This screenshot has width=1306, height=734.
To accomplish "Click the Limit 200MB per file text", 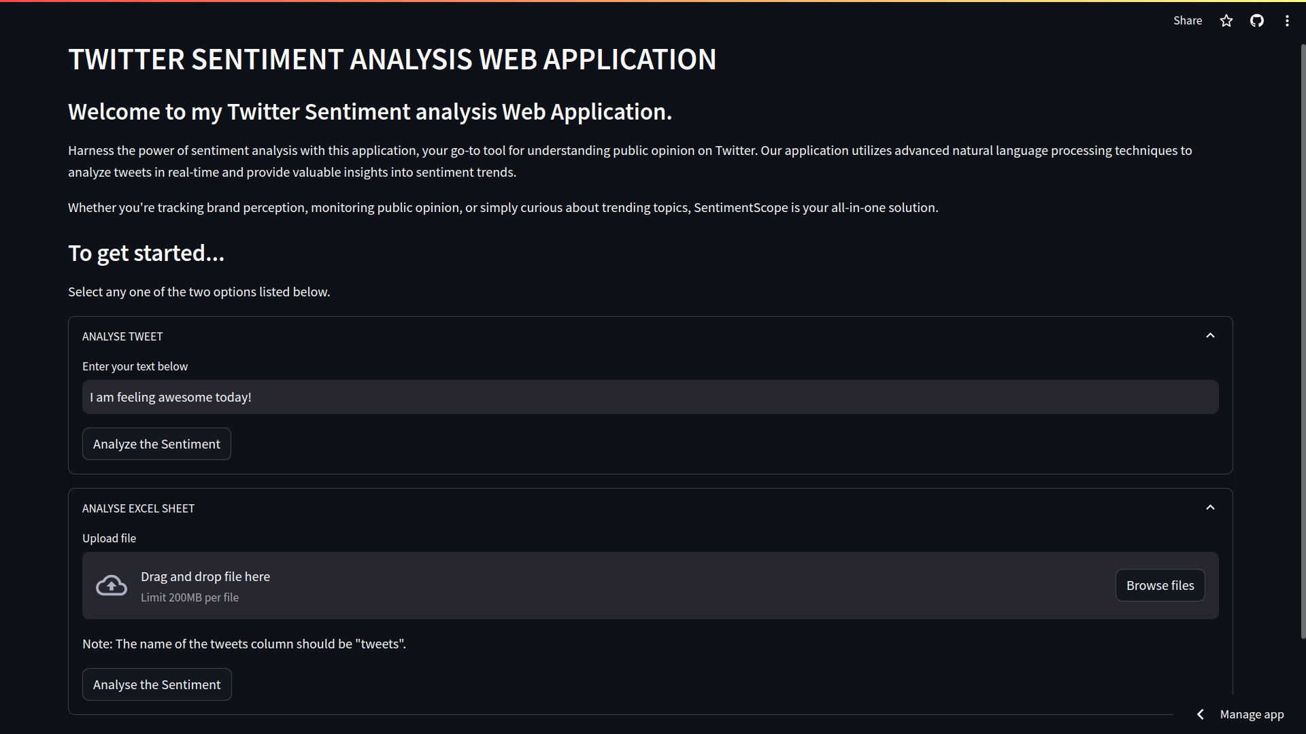I will [190, 597].
